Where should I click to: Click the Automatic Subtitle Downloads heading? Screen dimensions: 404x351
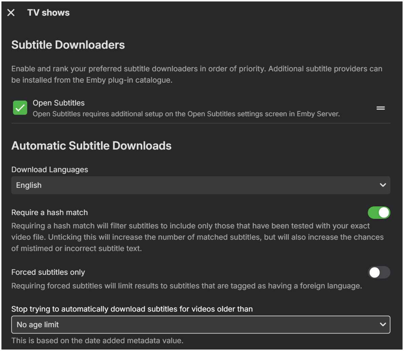[91, 146]
